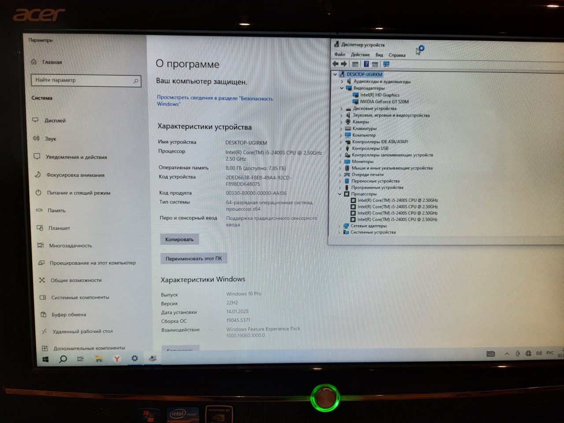564x423 pixels.
Task: Open Память settings page
Action: [x=56, y=210]
